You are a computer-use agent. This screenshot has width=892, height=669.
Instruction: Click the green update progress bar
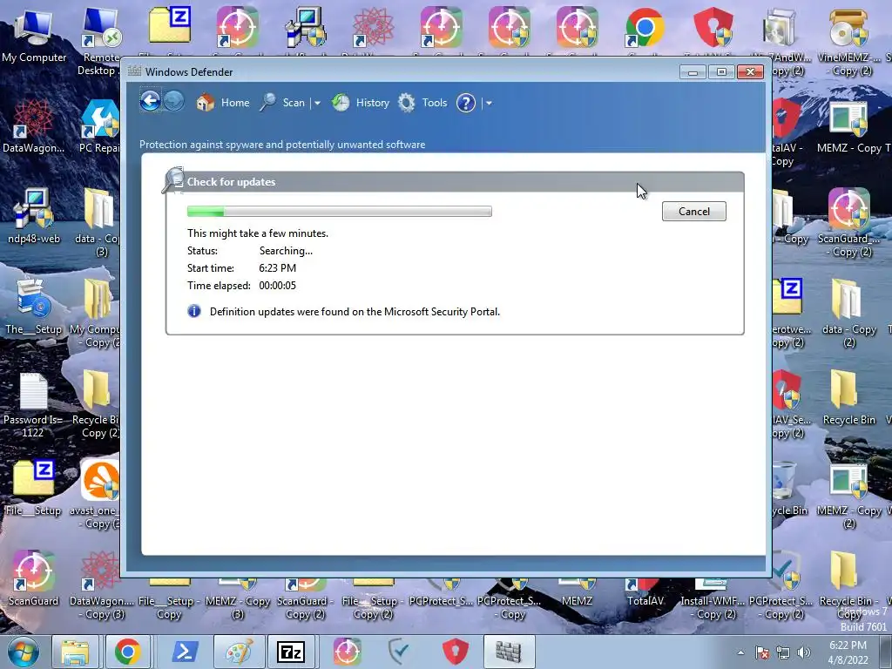[x=340, y=212]
